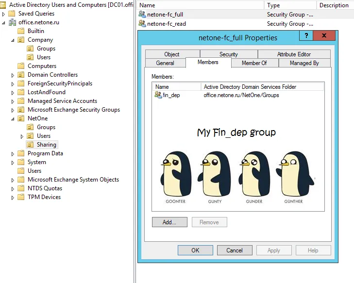Viewport: 354px width, 283px height.
Task: Switch to the Object tab
Action: click(x=172, y=54)
